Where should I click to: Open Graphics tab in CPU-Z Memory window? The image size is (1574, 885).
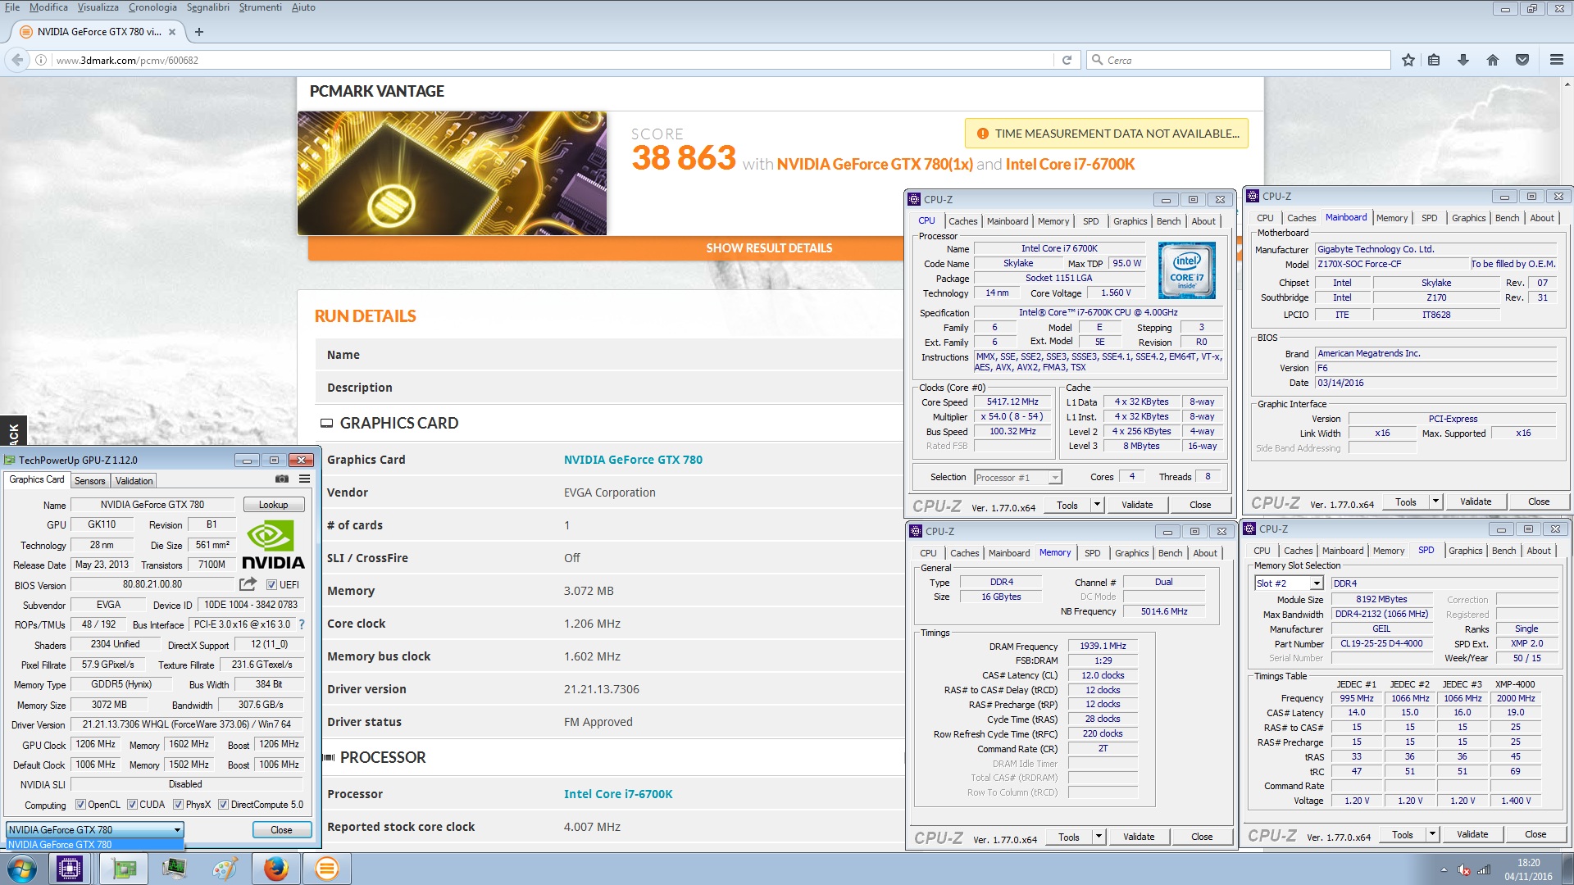[x=1132, y=553]
